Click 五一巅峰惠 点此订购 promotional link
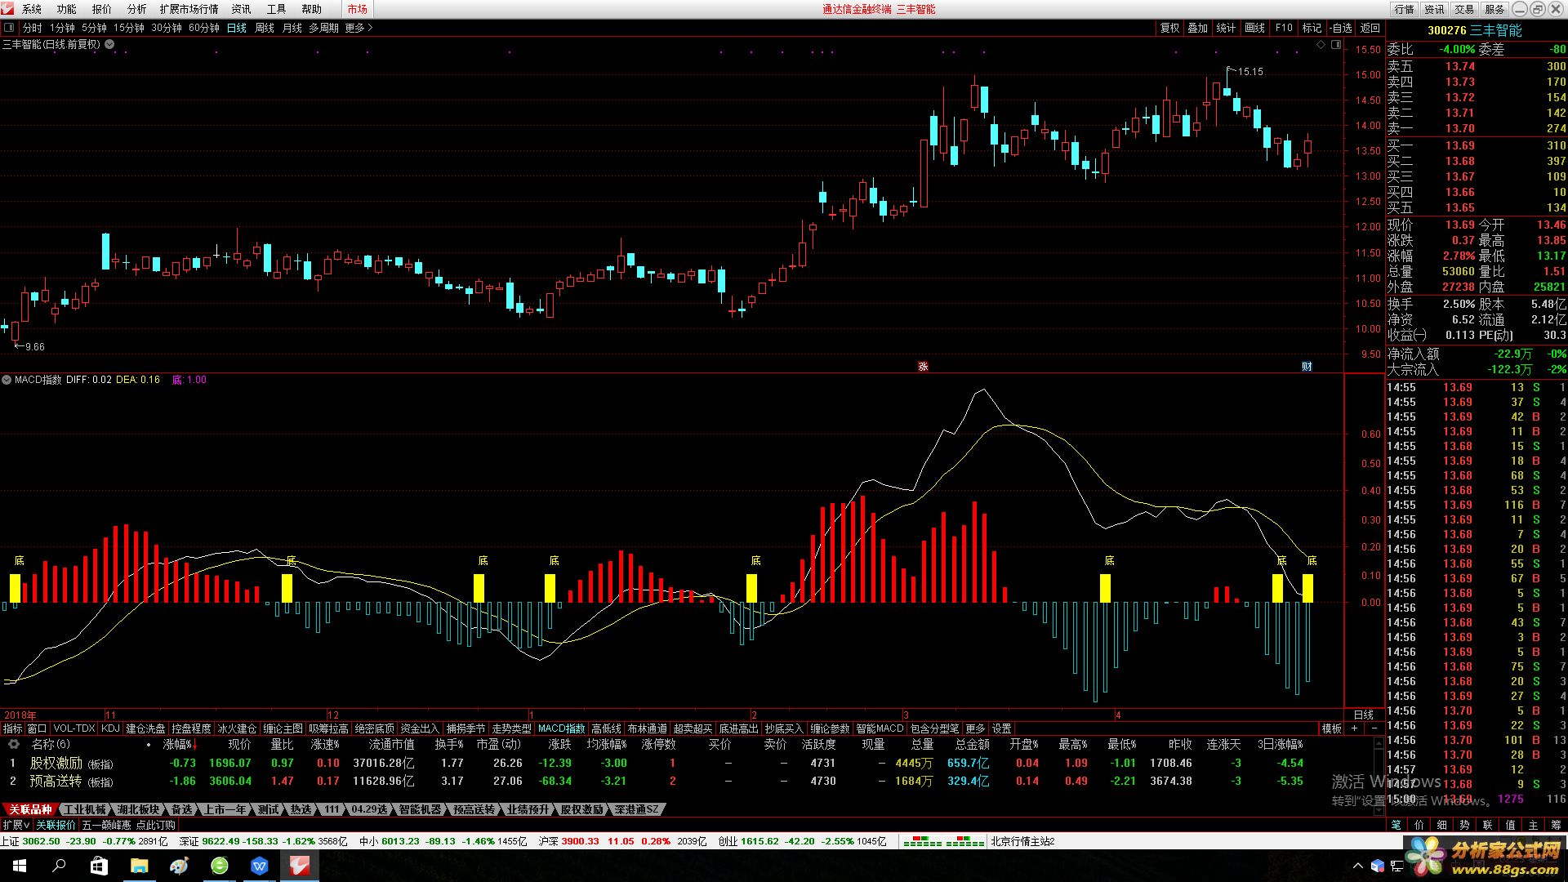The image size is (1568, 882). 128,825
